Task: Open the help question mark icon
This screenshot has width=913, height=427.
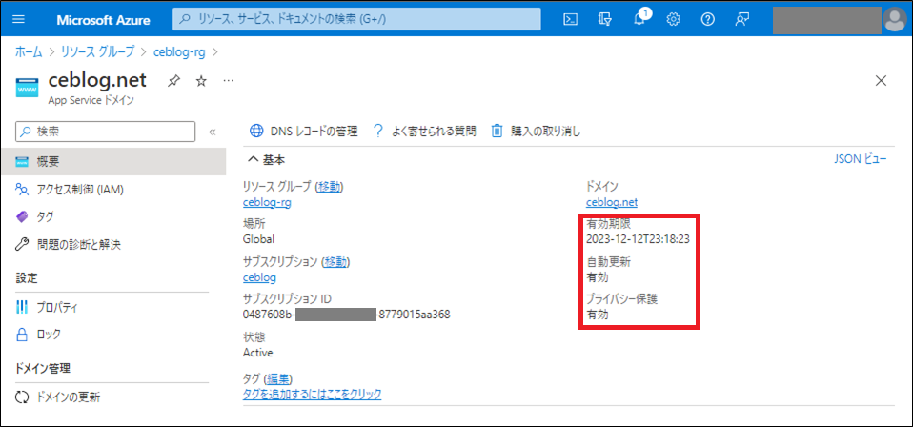Action: (x=707, y=19)
